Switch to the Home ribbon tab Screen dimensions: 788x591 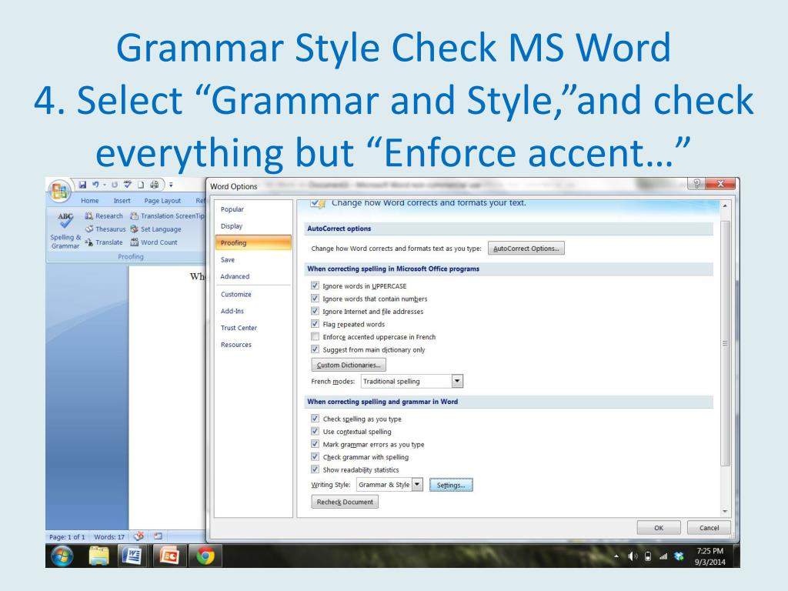(x=90, y=201)
